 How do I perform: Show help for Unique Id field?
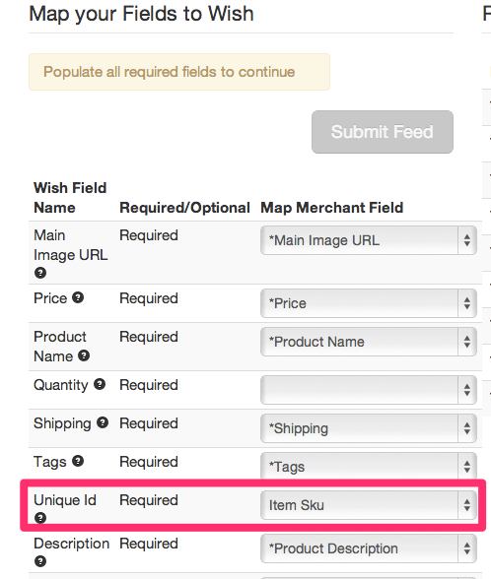point(40,518)
